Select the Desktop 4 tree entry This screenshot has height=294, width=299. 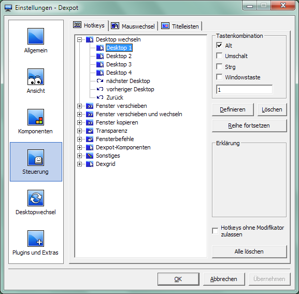coord(119,73)
